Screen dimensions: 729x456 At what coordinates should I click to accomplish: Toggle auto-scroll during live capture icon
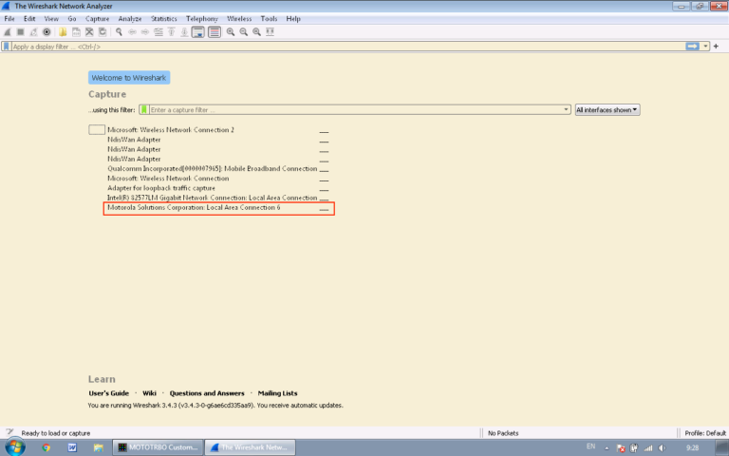198,31
